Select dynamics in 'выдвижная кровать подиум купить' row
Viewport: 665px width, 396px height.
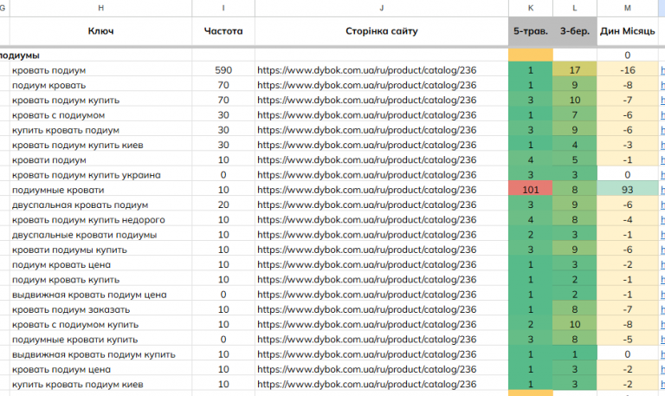click(628, 354)
